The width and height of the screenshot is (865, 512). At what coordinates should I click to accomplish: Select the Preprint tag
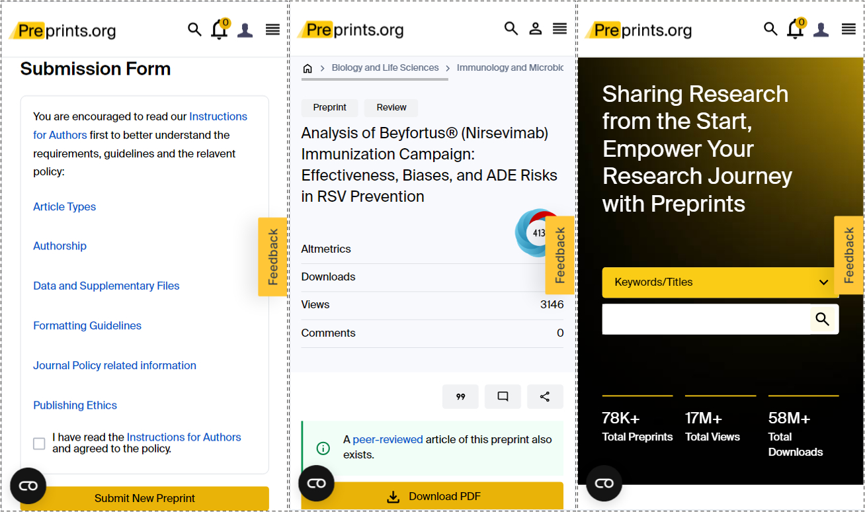click(329, 108)
